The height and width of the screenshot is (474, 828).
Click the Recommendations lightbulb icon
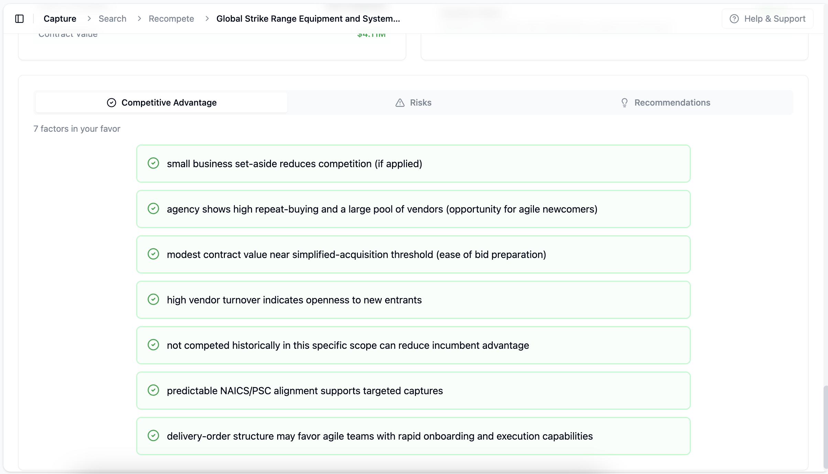click(x=624, y=103)
